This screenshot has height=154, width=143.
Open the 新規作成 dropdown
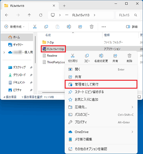(x=14, y=27)
